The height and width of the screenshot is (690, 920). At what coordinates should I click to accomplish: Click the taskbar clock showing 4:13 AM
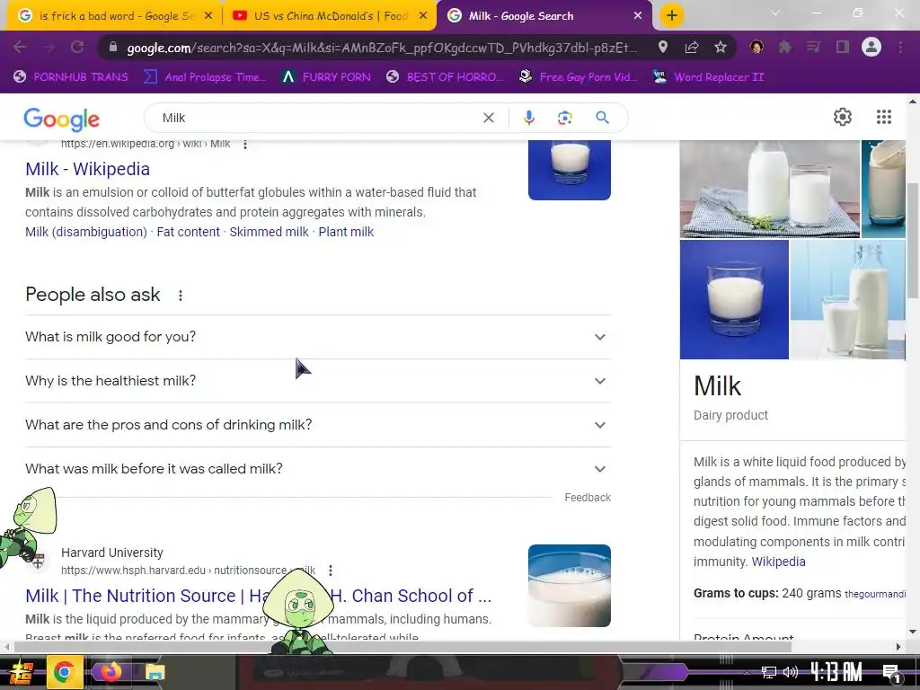pyautogui.click(x=836, y=672)
